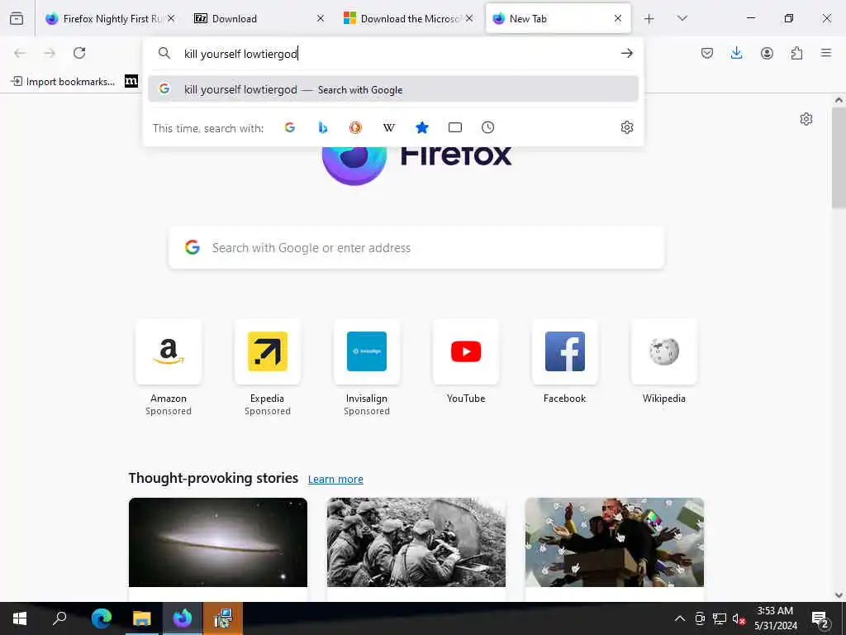The image size is (846, 635).
Task: Switch to Firefox Nightly First Run tab
Action: click(111, 18)
